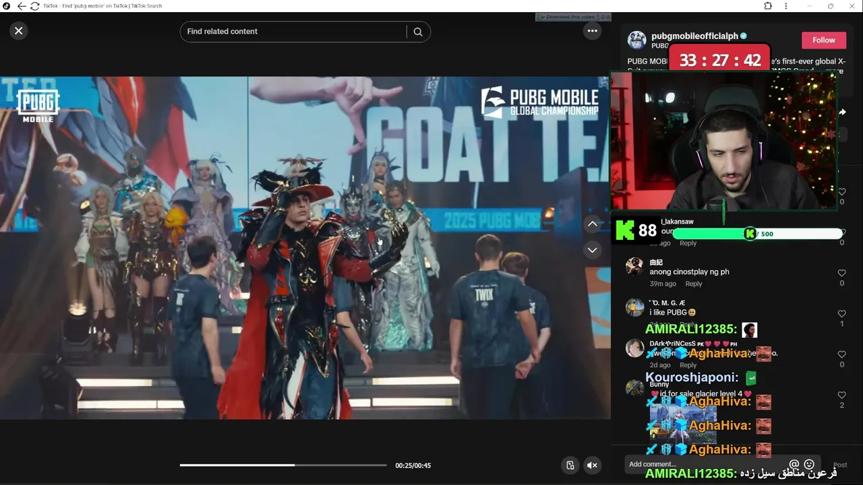Screen dimensions: 863x485
Task: Open avatar of 'anong cinostplay' commenter
Action: coord(634,267)
